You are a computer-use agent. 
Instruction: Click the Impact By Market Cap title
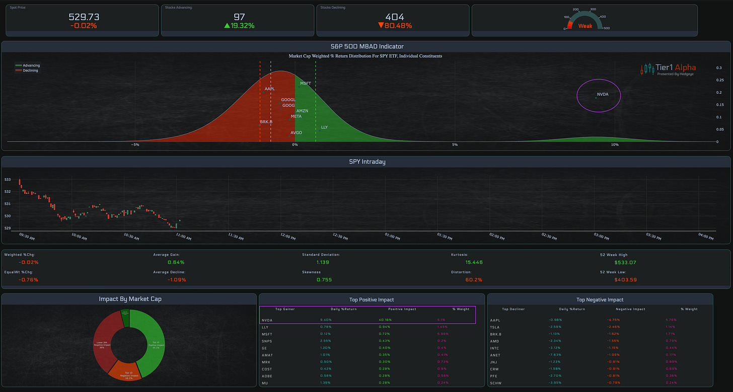(130, 299)
